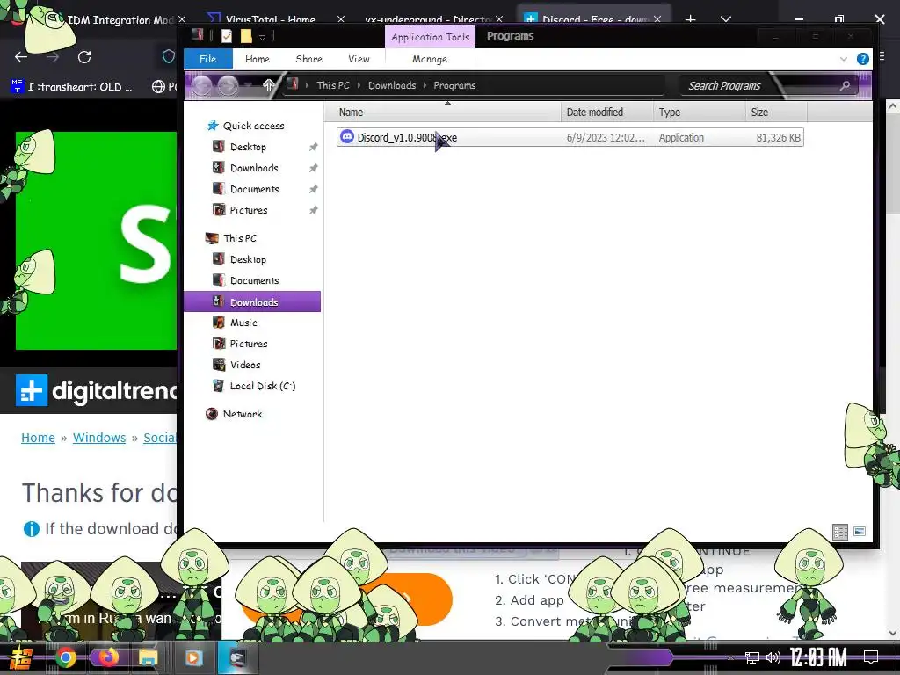Switch to the View ribbon tab
Screen dimensions: 900x675
tap(359, 59)
